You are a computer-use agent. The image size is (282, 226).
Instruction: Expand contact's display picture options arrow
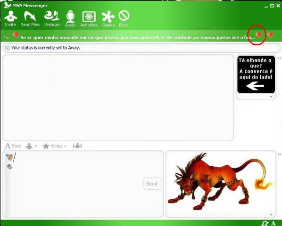(271, 97)
